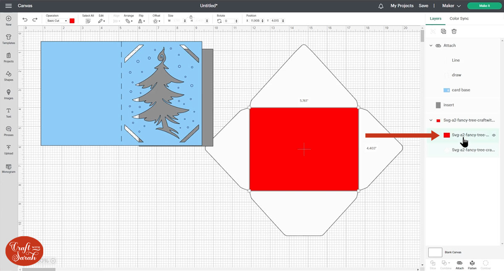This screenshot has height=271, width=504.
Task: Open the Templates panel in the sidebar
Action: [x=8, y=39]
